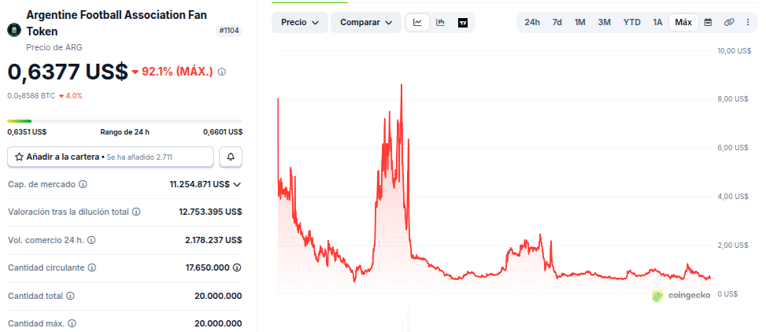The image size is (766, 332).
Task: Show info for Cantidad máx.
Action: point(72,323)
